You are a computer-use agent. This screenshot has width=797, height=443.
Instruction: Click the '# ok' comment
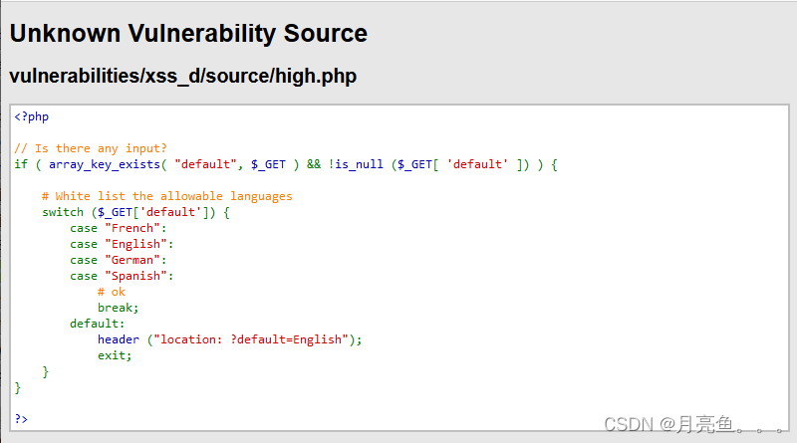coord(112,292)
